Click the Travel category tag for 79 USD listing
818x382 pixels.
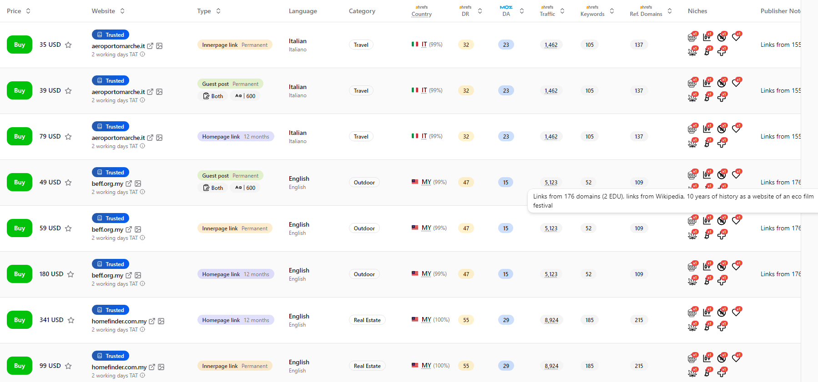(361, 137)
